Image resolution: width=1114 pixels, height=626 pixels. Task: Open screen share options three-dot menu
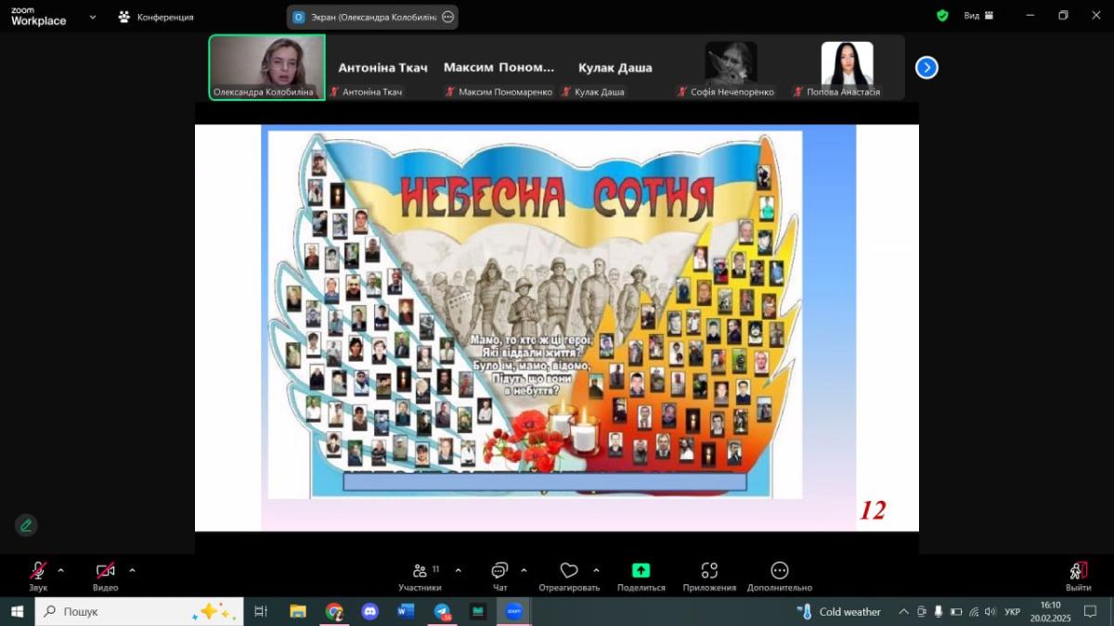click(448, 17)
